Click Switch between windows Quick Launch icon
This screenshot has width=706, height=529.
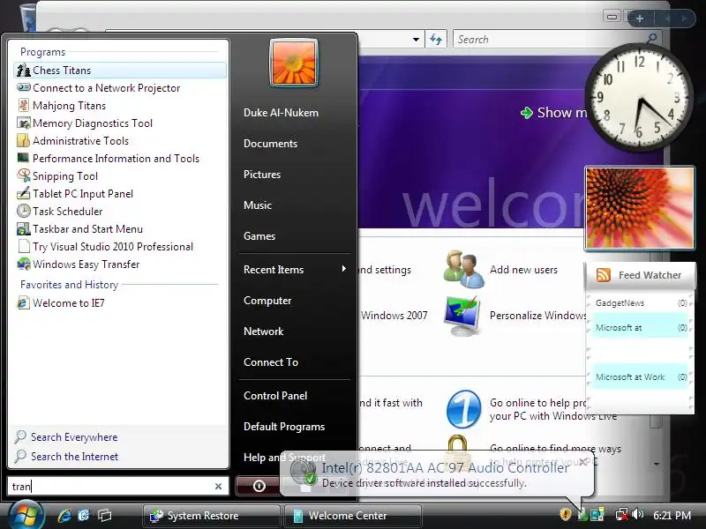pos(104,516)
